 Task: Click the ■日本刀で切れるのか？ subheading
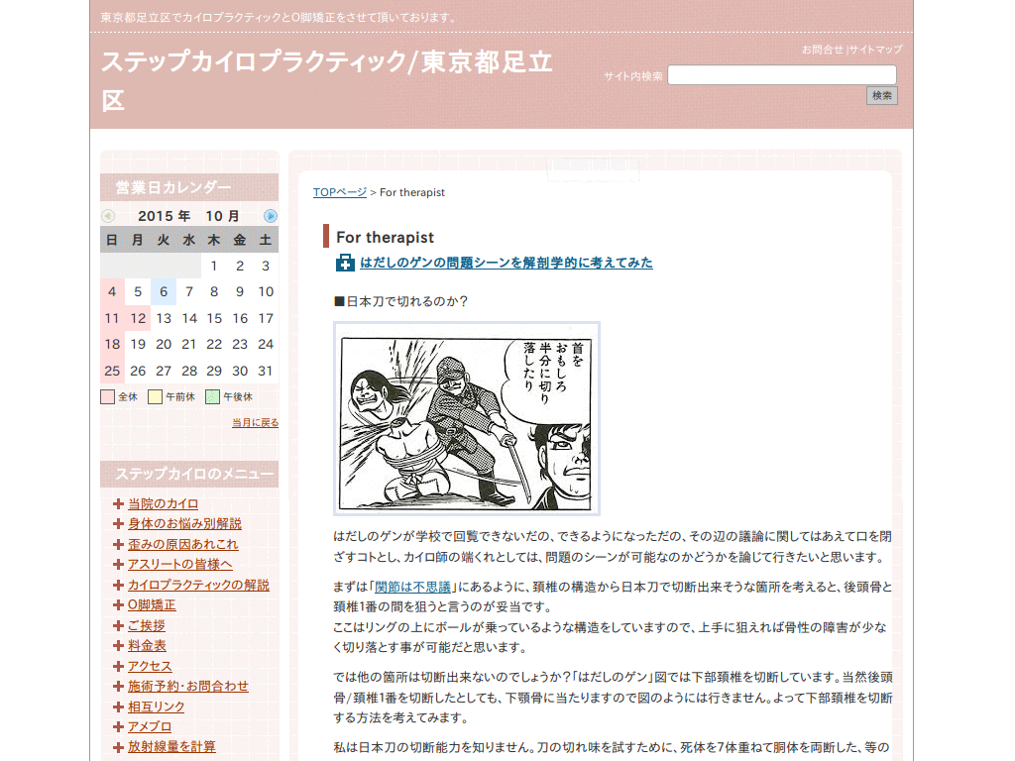pyautogui.click(x=400, y=301)
